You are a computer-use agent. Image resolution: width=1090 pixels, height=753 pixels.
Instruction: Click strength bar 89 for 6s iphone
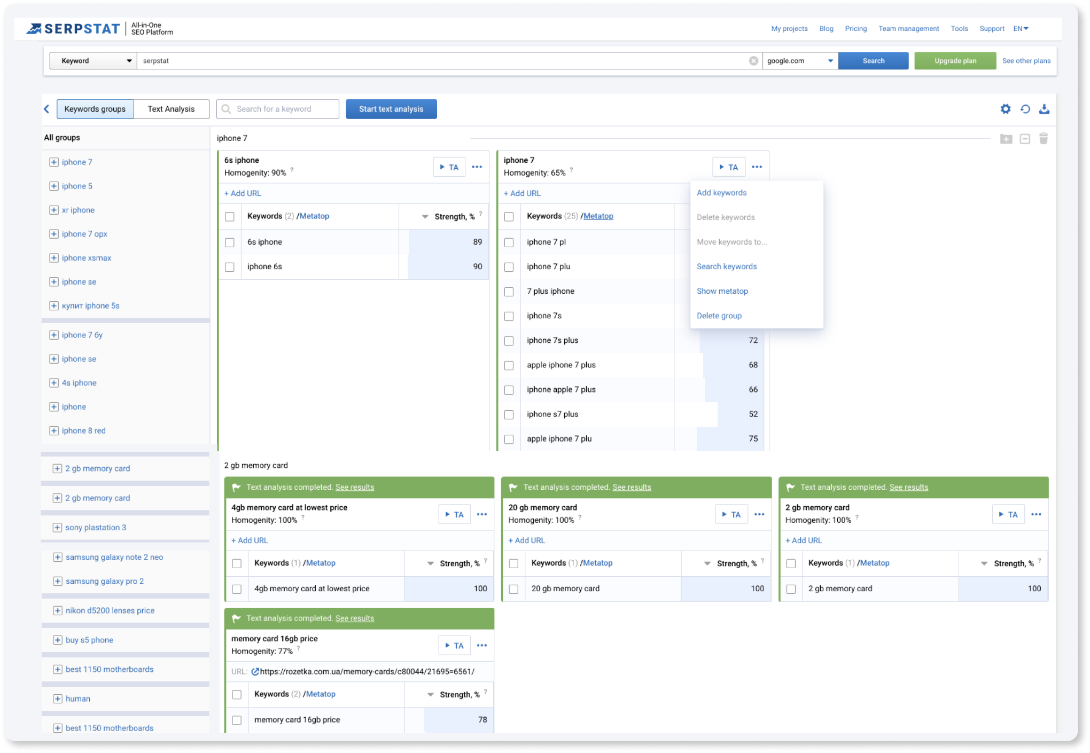point(449,242)
